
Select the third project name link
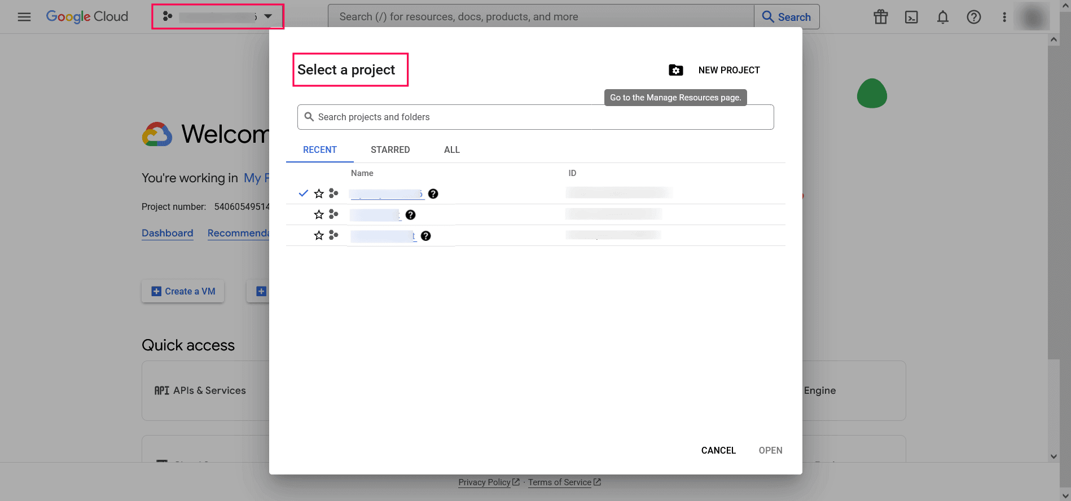(383, 236)
